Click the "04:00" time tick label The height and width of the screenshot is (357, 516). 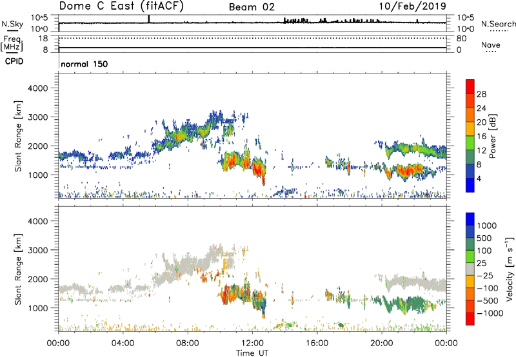[123, 343]
